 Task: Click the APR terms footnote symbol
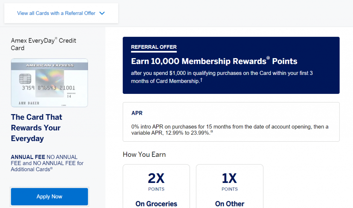pos(212,131)
